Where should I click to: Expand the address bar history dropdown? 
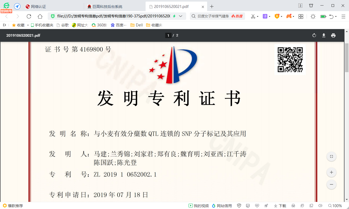pos(181,16)
